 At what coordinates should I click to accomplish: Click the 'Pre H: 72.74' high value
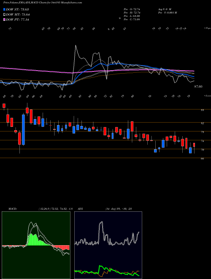132,13
